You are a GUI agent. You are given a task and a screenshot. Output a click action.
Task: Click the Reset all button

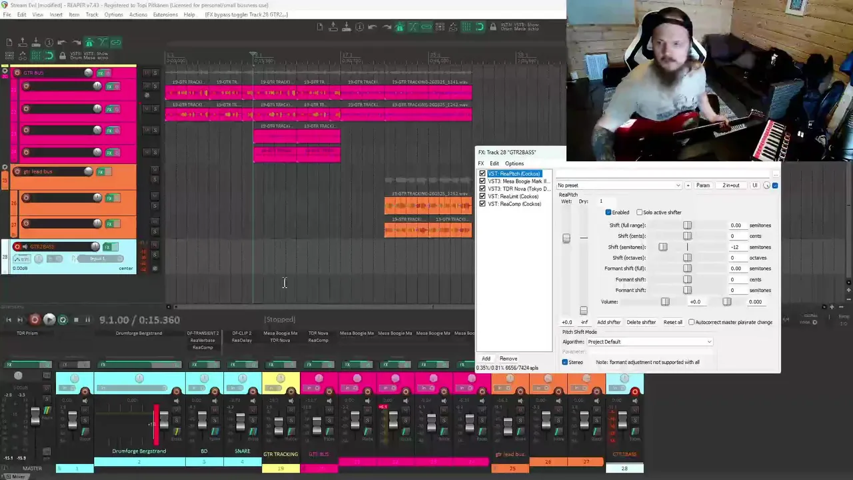[x=673, y=322]
